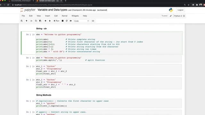Click the print(abc[3:6]) line
The height and width of the screenshot is (115, 205).
point(45,44)
